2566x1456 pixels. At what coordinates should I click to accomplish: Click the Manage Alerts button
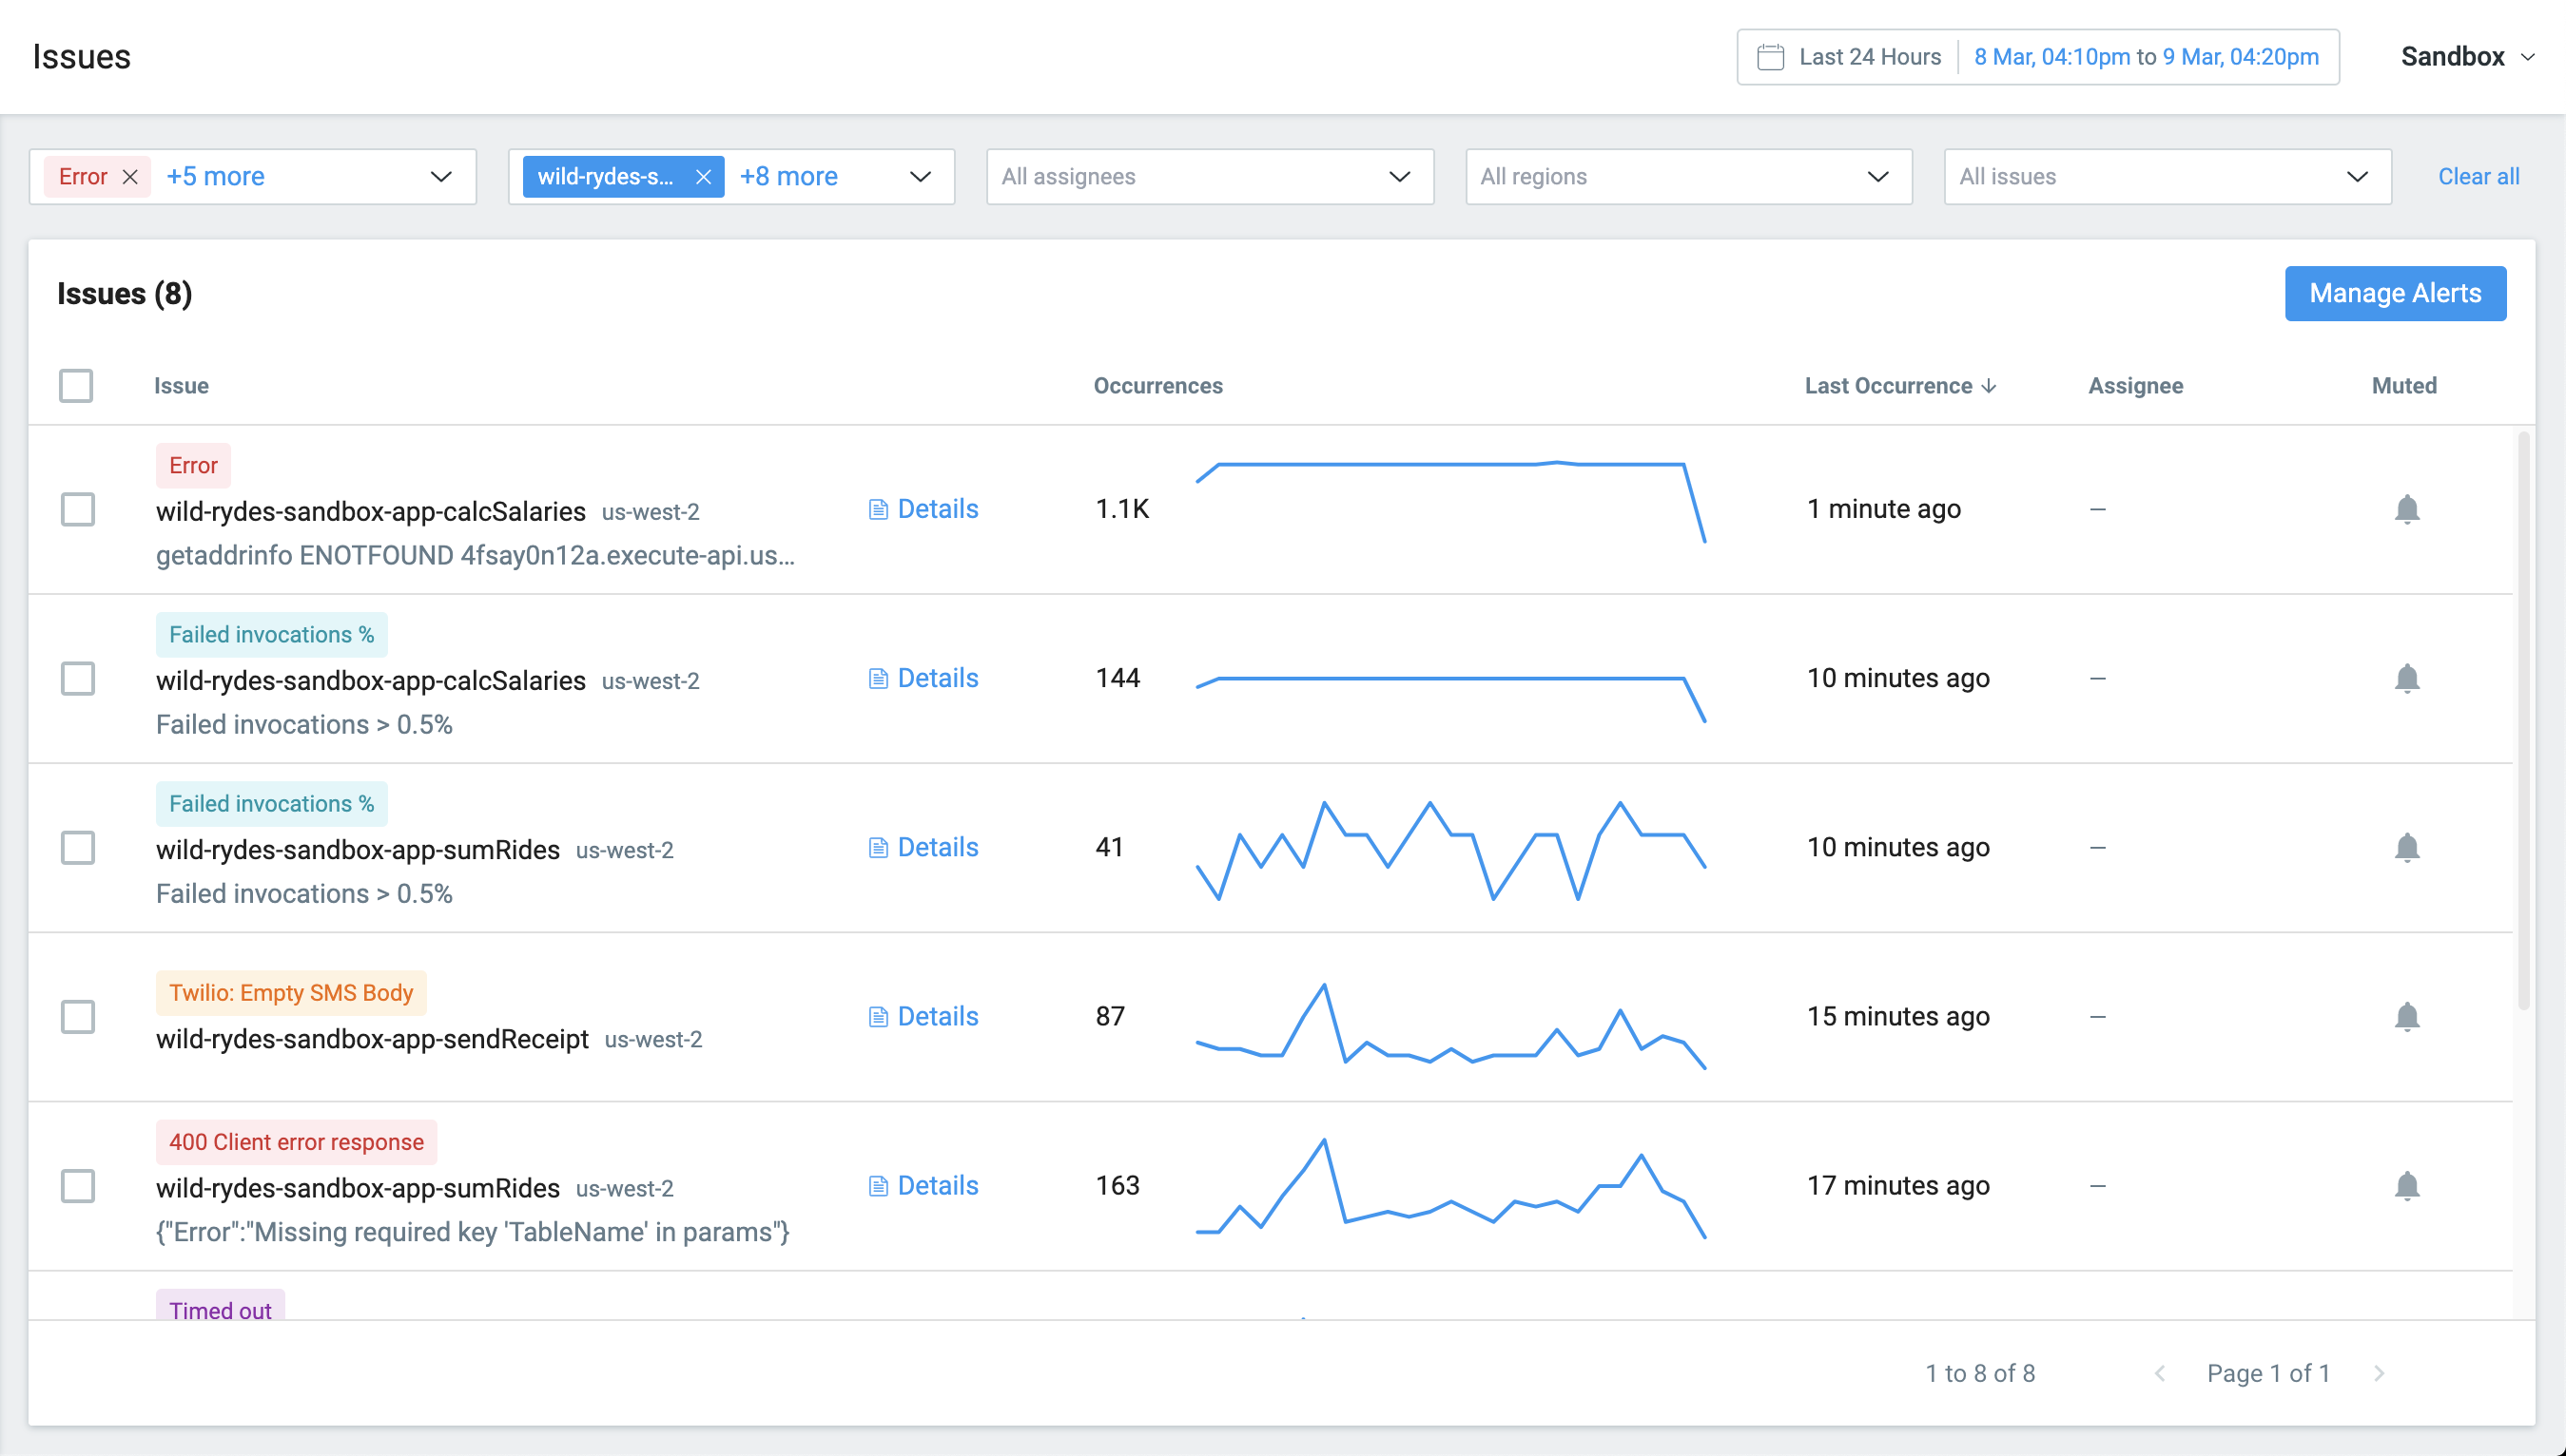click(2394, 293)
